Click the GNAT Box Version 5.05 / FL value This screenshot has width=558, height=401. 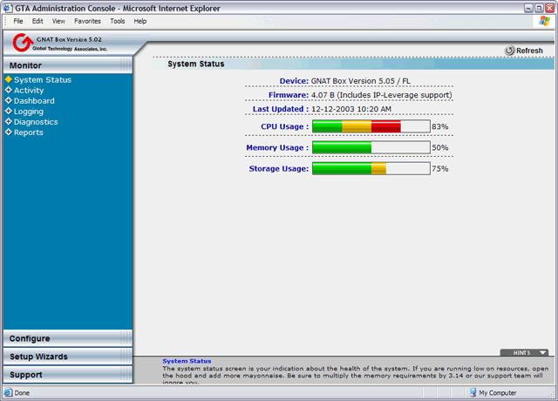[x=361, y=81]
